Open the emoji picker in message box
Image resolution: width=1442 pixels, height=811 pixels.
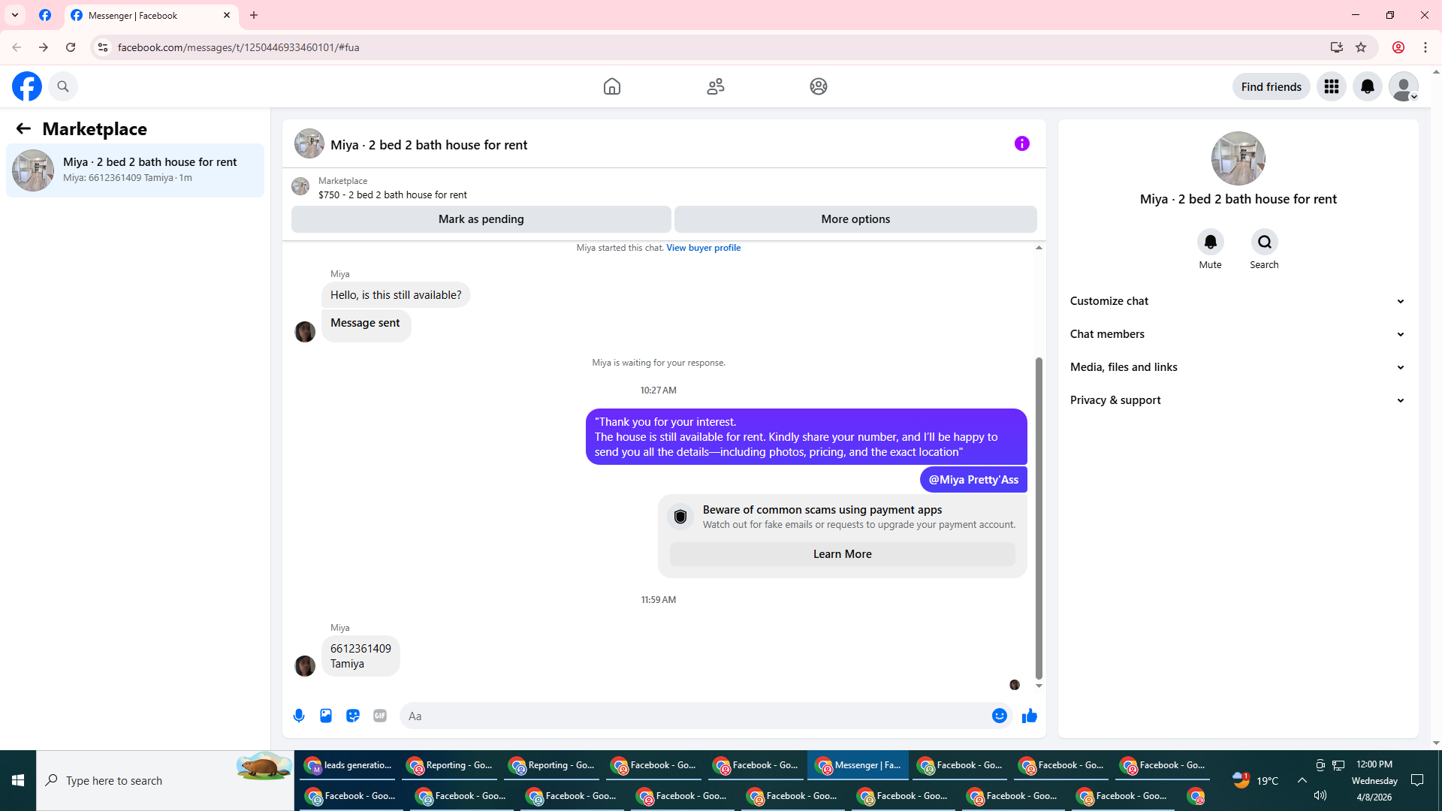pyautogui.click(x=999, y=716)
